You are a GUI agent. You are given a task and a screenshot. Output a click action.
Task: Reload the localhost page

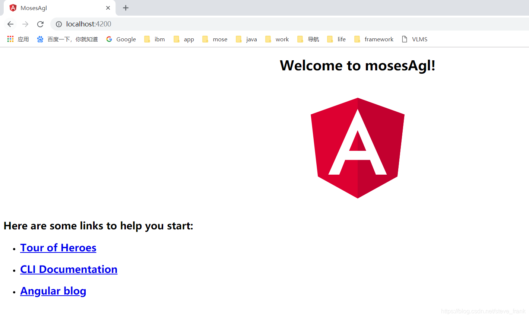tap(40, 24)
